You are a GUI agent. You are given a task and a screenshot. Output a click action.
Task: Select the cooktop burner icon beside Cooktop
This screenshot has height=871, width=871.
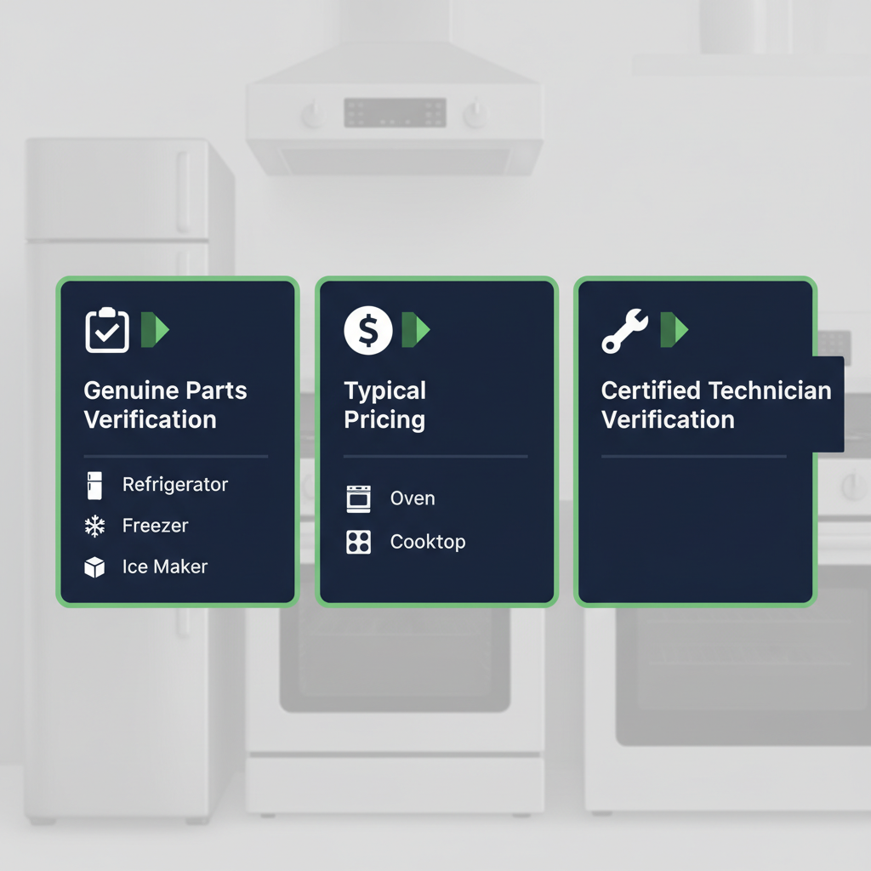point(358,541)
